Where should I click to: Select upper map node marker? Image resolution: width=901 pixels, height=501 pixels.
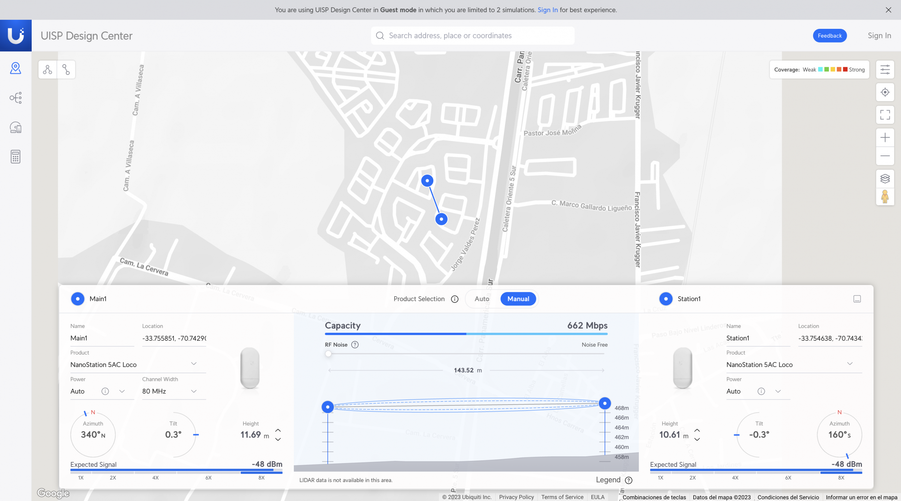point(427,180)
